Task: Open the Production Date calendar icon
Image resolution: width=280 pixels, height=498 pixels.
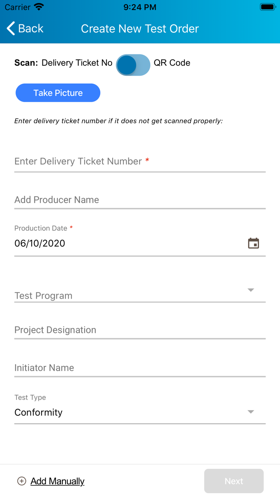Action: pyautogui.click(x=254, y=243)
